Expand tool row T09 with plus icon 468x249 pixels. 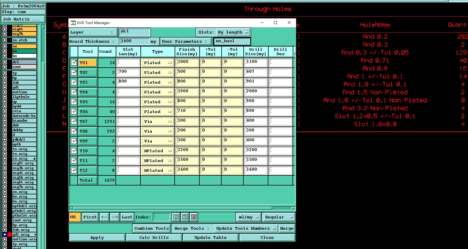[x=74, y=141]
